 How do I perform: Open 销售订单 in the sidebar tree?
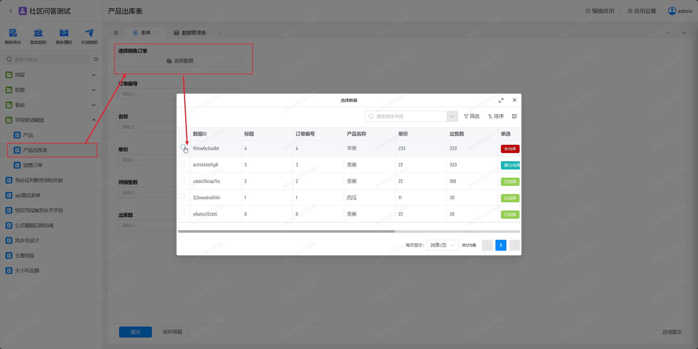(x=33, y=165)
